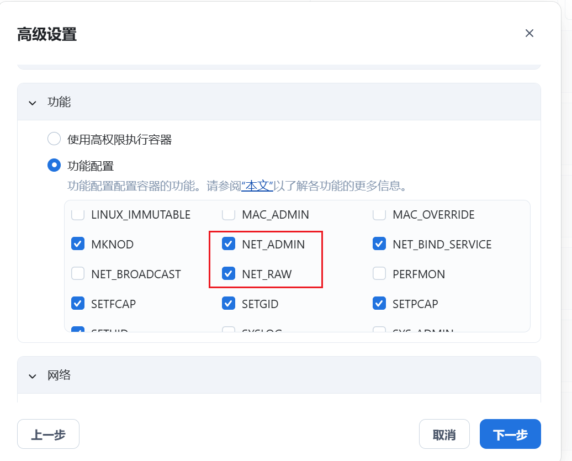
Task: Disable the NET_ADMIN checkbox
Action: 229,244
